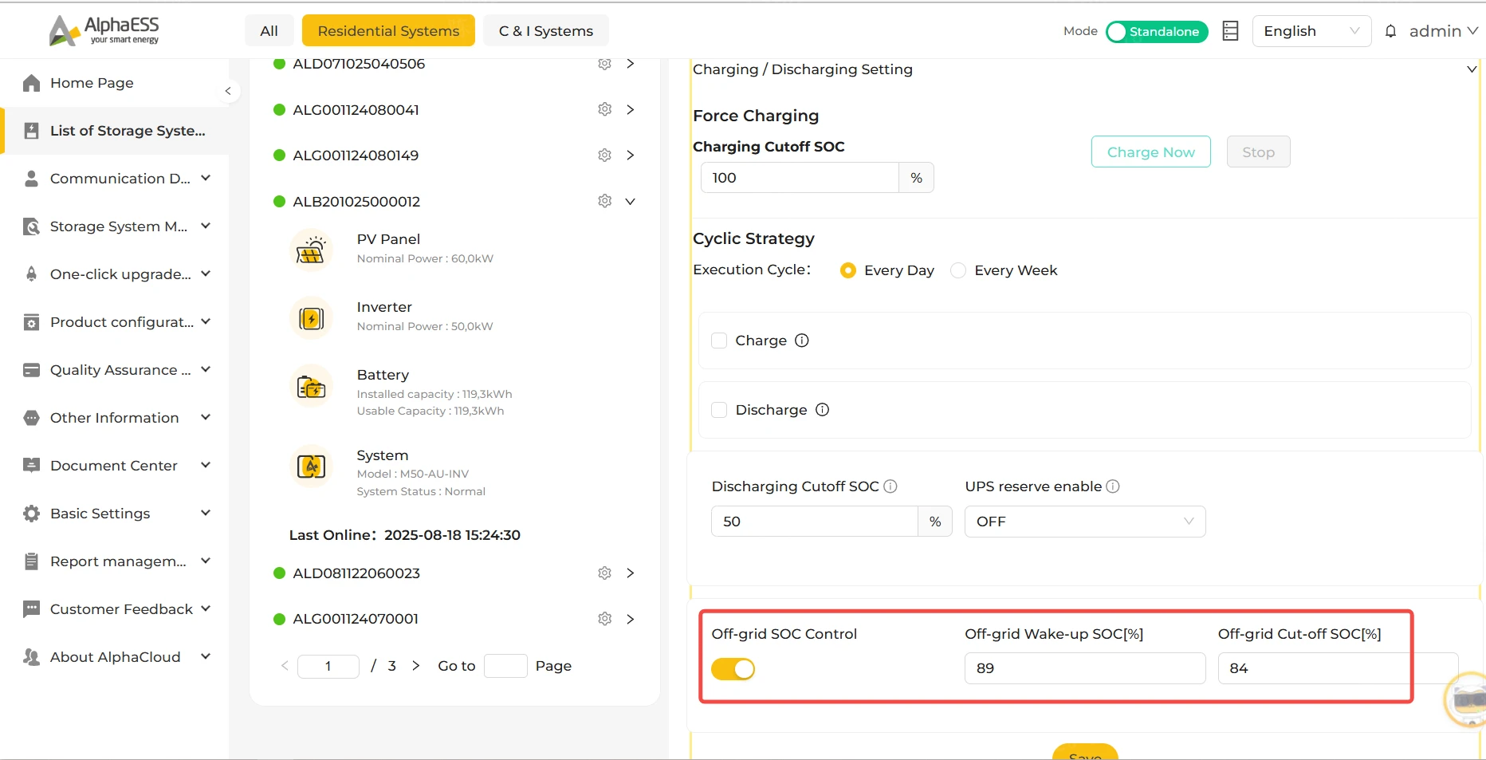1486x760 pixels.
Task: Expand Communication D... submenu chevron
Action: click(x=206, y=178)
